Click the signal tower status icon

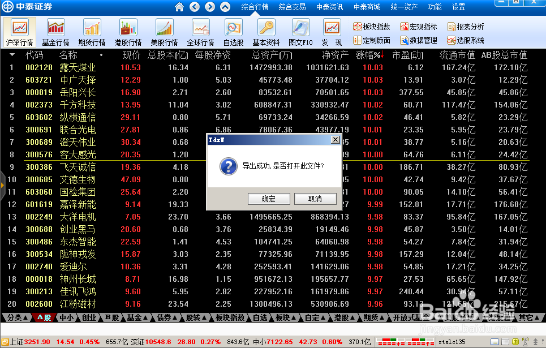(x=526, y=342)
